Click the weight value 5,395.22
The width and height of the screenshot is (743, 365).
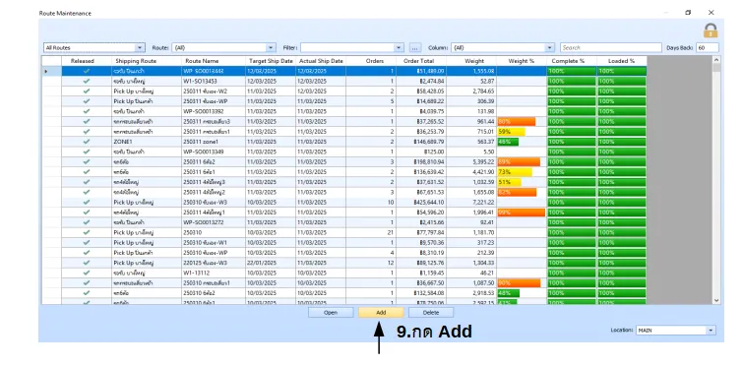(484, 162)
